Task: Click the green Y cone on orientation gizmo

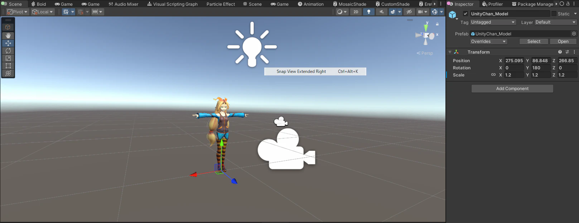Action: 426,28
